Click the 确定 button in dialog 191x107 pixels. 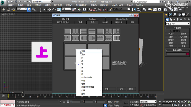[121, 89]
